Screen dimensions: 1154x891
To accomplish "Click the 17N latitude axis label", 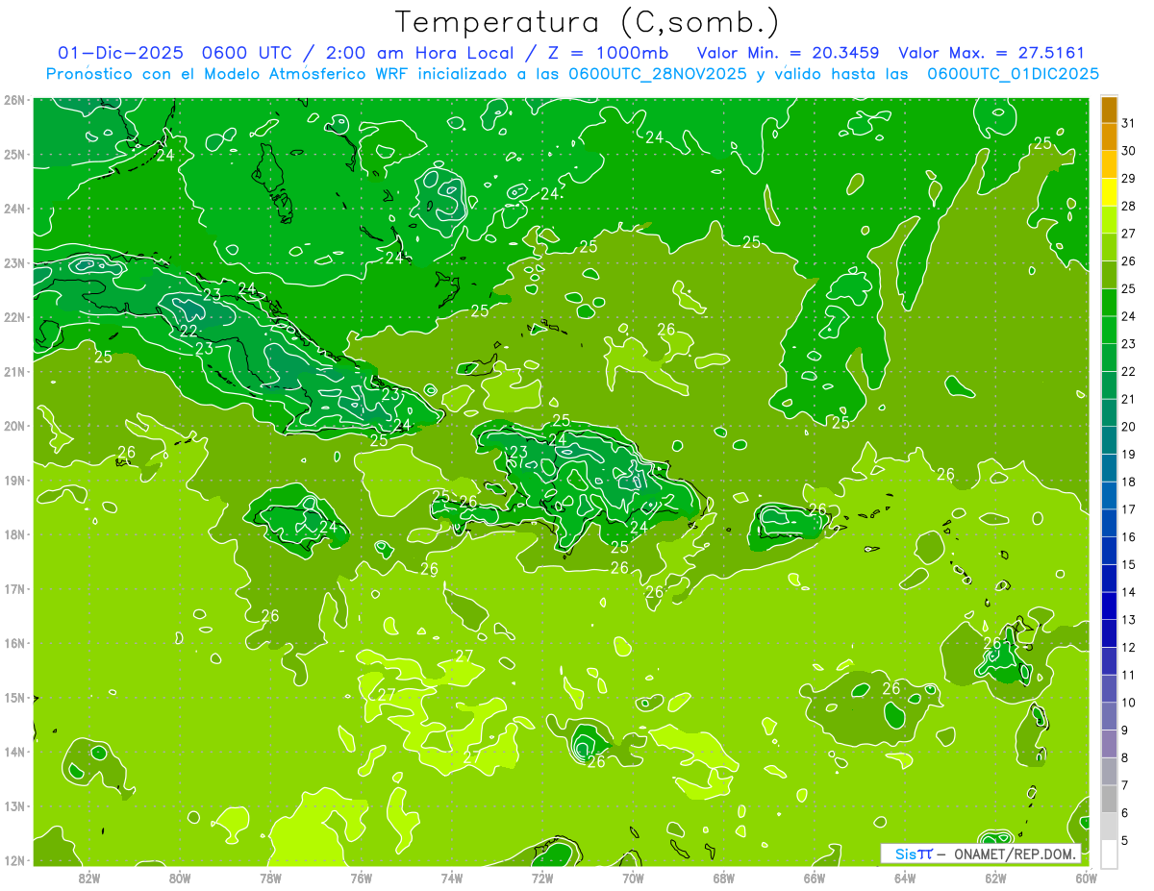I will point(13,588).
